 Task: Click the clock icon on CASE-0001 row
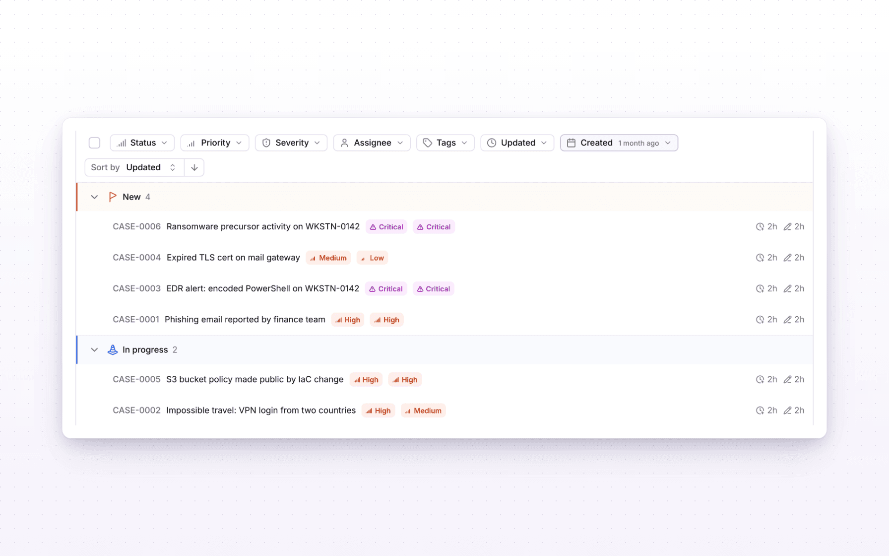760,320
